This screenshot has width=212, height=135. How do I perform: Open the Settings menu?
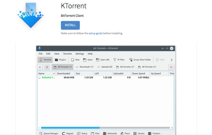coord(80,54)
